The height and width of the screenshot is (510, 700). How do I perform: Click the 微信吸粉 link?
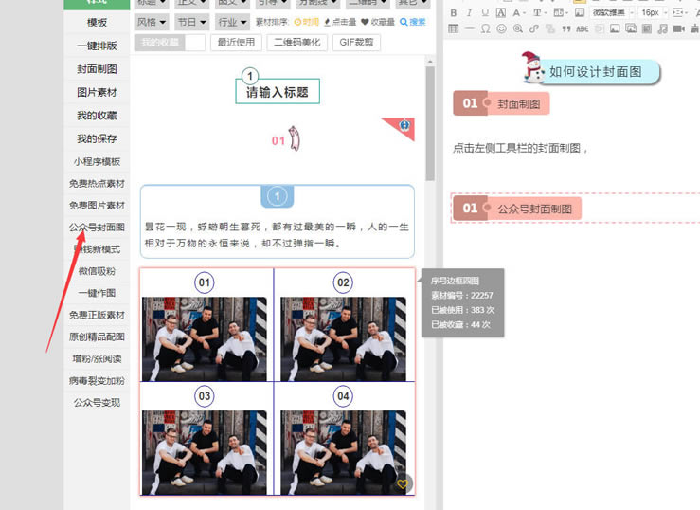point(97,271)
